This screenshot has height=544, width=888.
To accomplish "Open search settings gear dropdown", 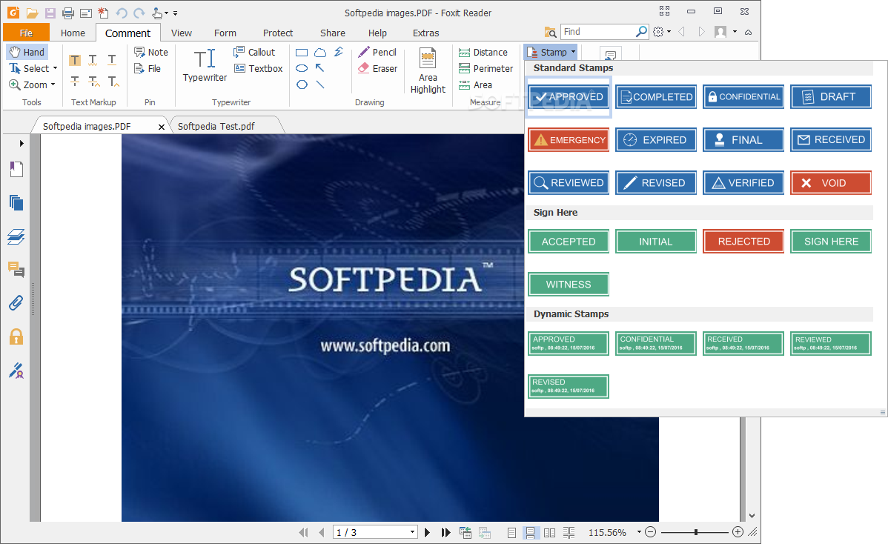I will (x=661, y=33).
